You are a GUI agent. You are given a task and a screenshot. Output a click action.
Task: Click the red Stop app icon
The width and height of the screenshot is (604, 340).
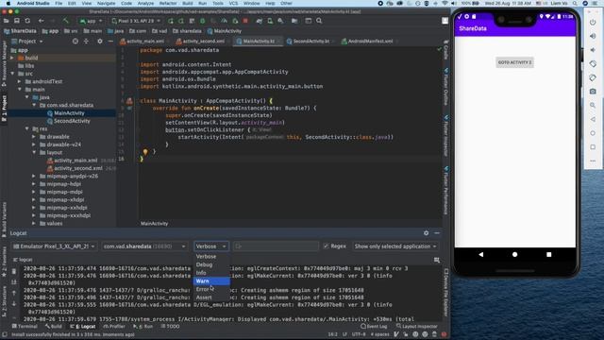[245, 21]
